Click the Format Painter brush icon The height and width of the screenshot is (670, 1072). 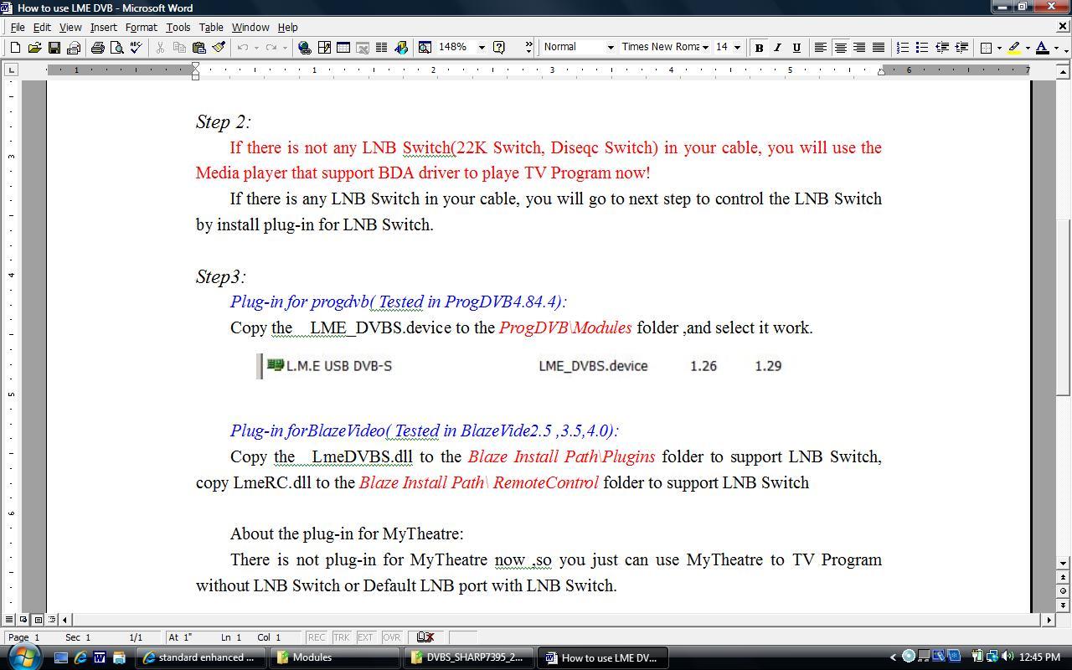219,48
